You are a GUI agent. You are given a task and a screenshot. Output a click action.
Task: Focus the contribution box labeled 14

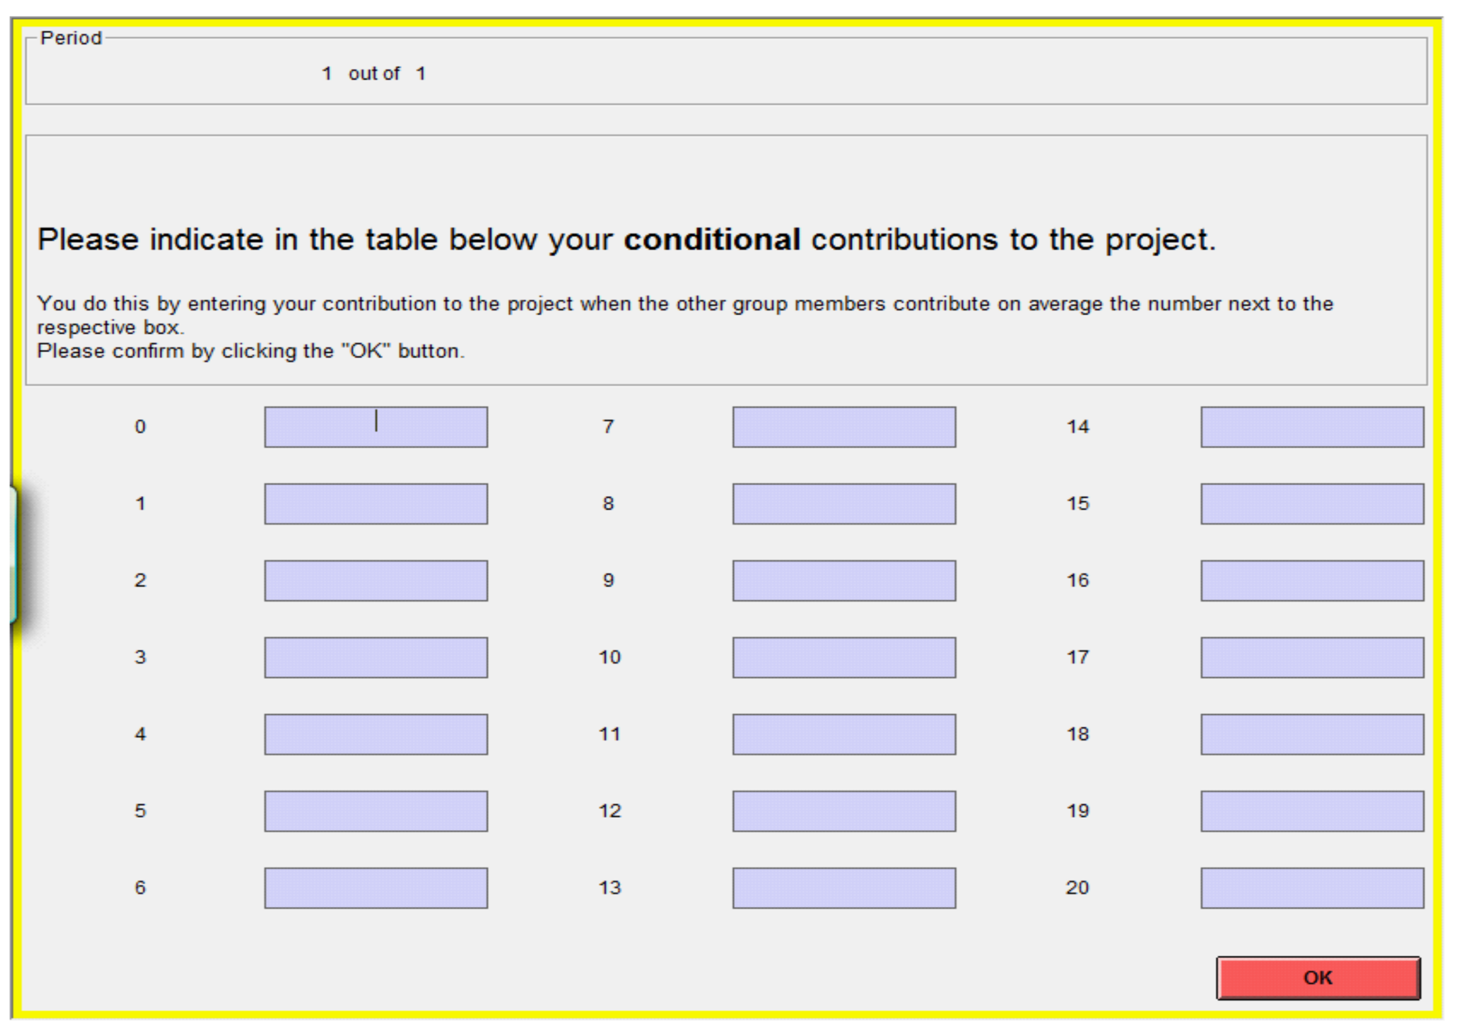1312,427
